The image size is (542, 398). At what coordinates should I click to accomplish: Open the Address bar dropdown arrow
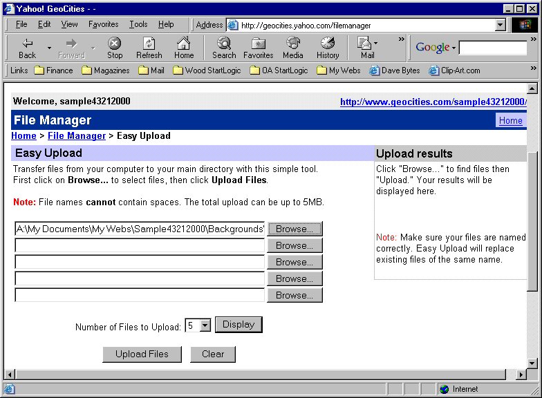(501, 25)
